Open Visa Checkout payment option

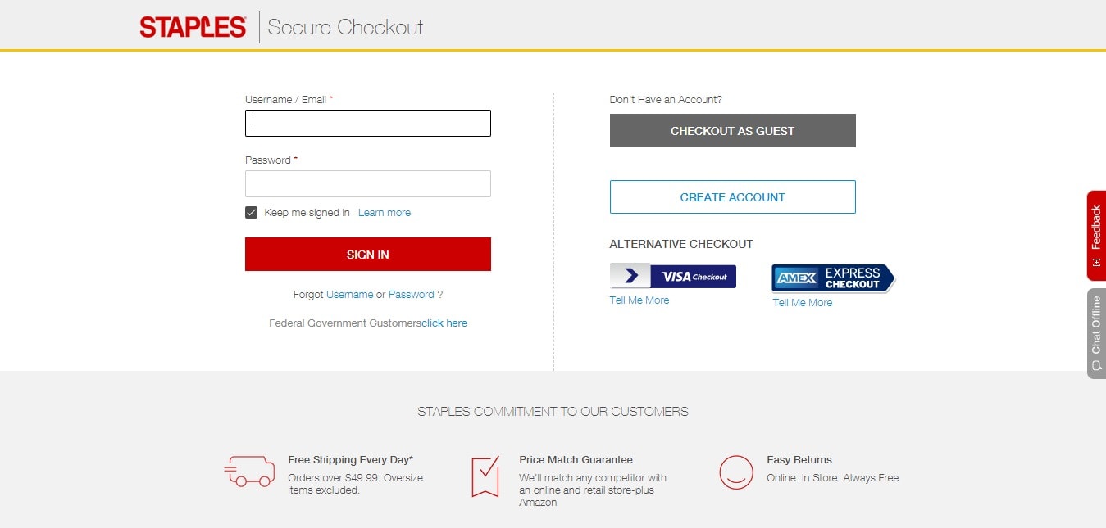(x=673, y=276)
